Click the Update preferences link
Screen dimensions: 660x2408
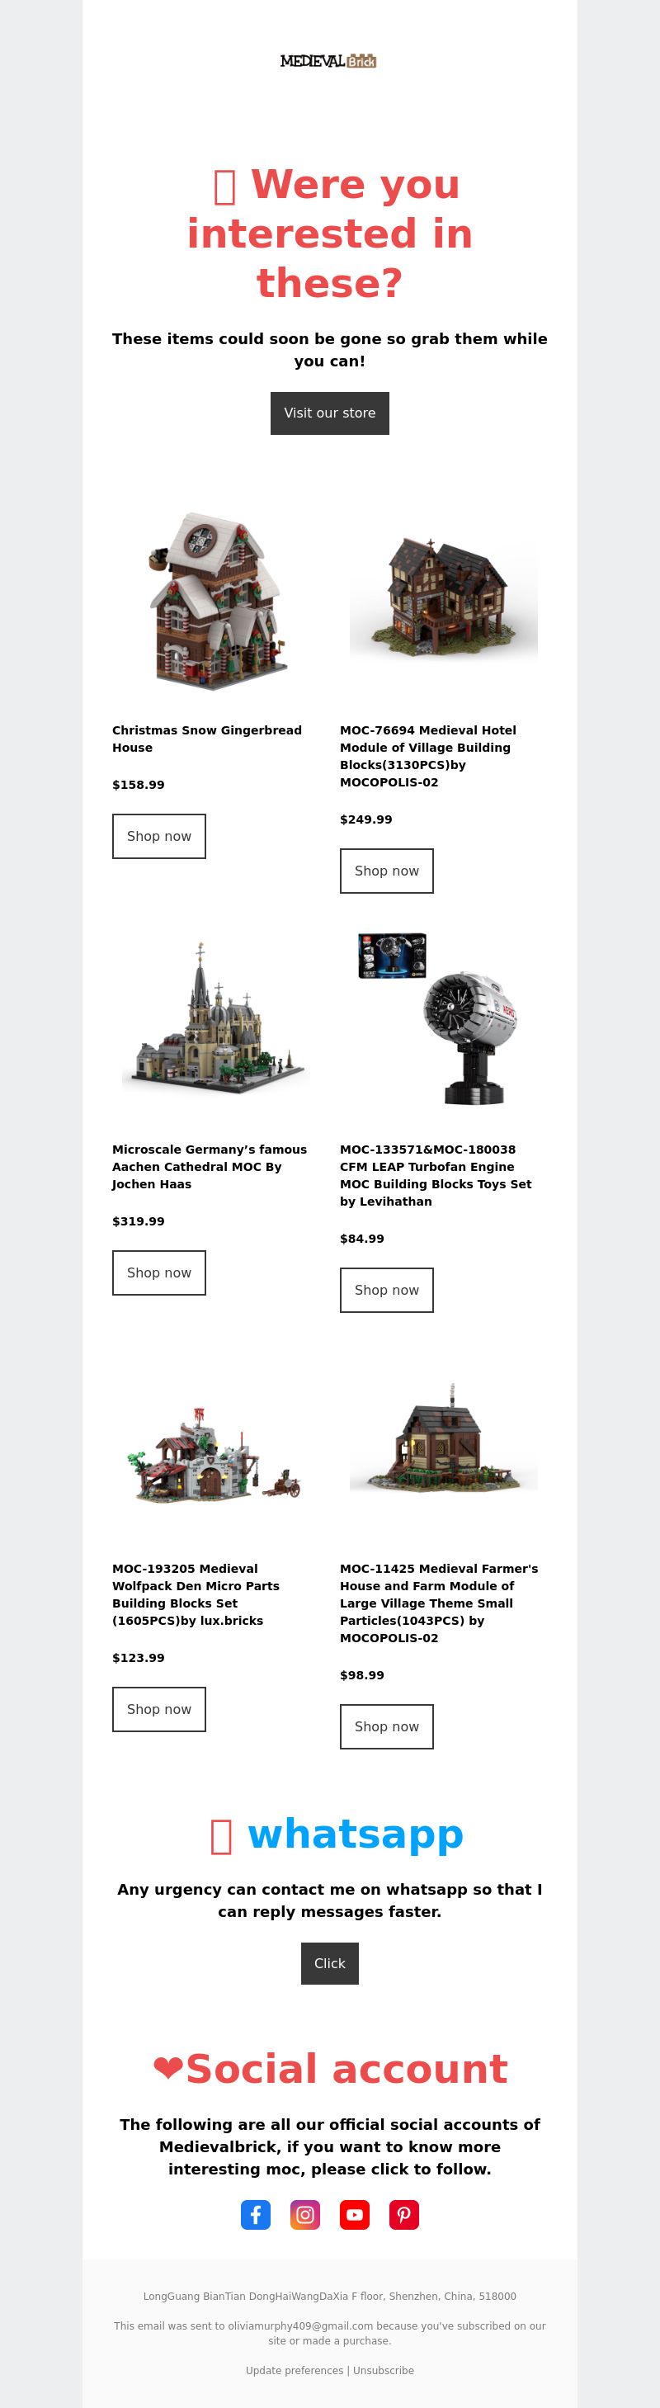point(295,2371)
